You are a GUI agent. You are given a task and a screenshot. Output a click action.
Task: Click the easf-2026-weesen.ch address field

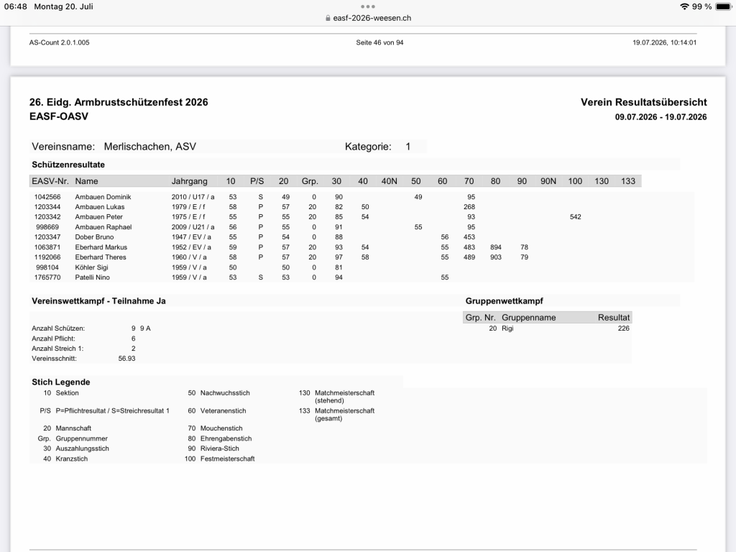pyautogui.click(x=368, y=18)
